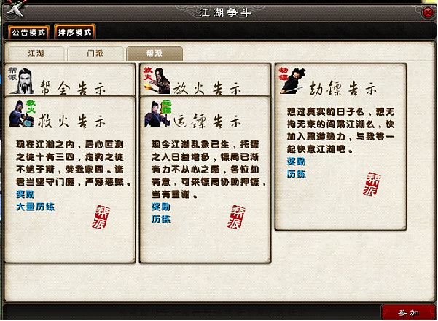Screen dimensions: 438x321
Task: Click red 帮派 seal on 运镖告示 card
Action: pos(236,217)
